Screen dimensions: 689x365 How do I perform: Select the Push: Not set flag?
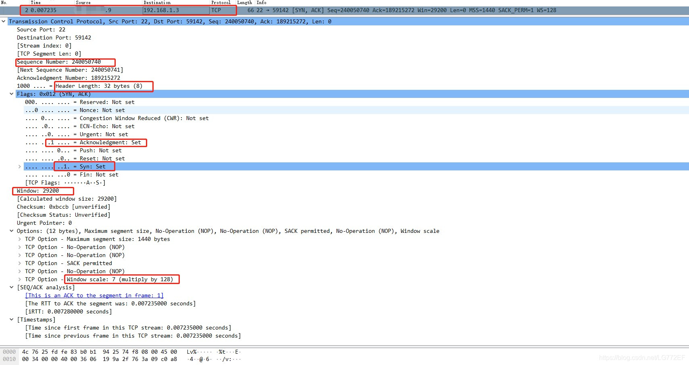tap(73, 150)
